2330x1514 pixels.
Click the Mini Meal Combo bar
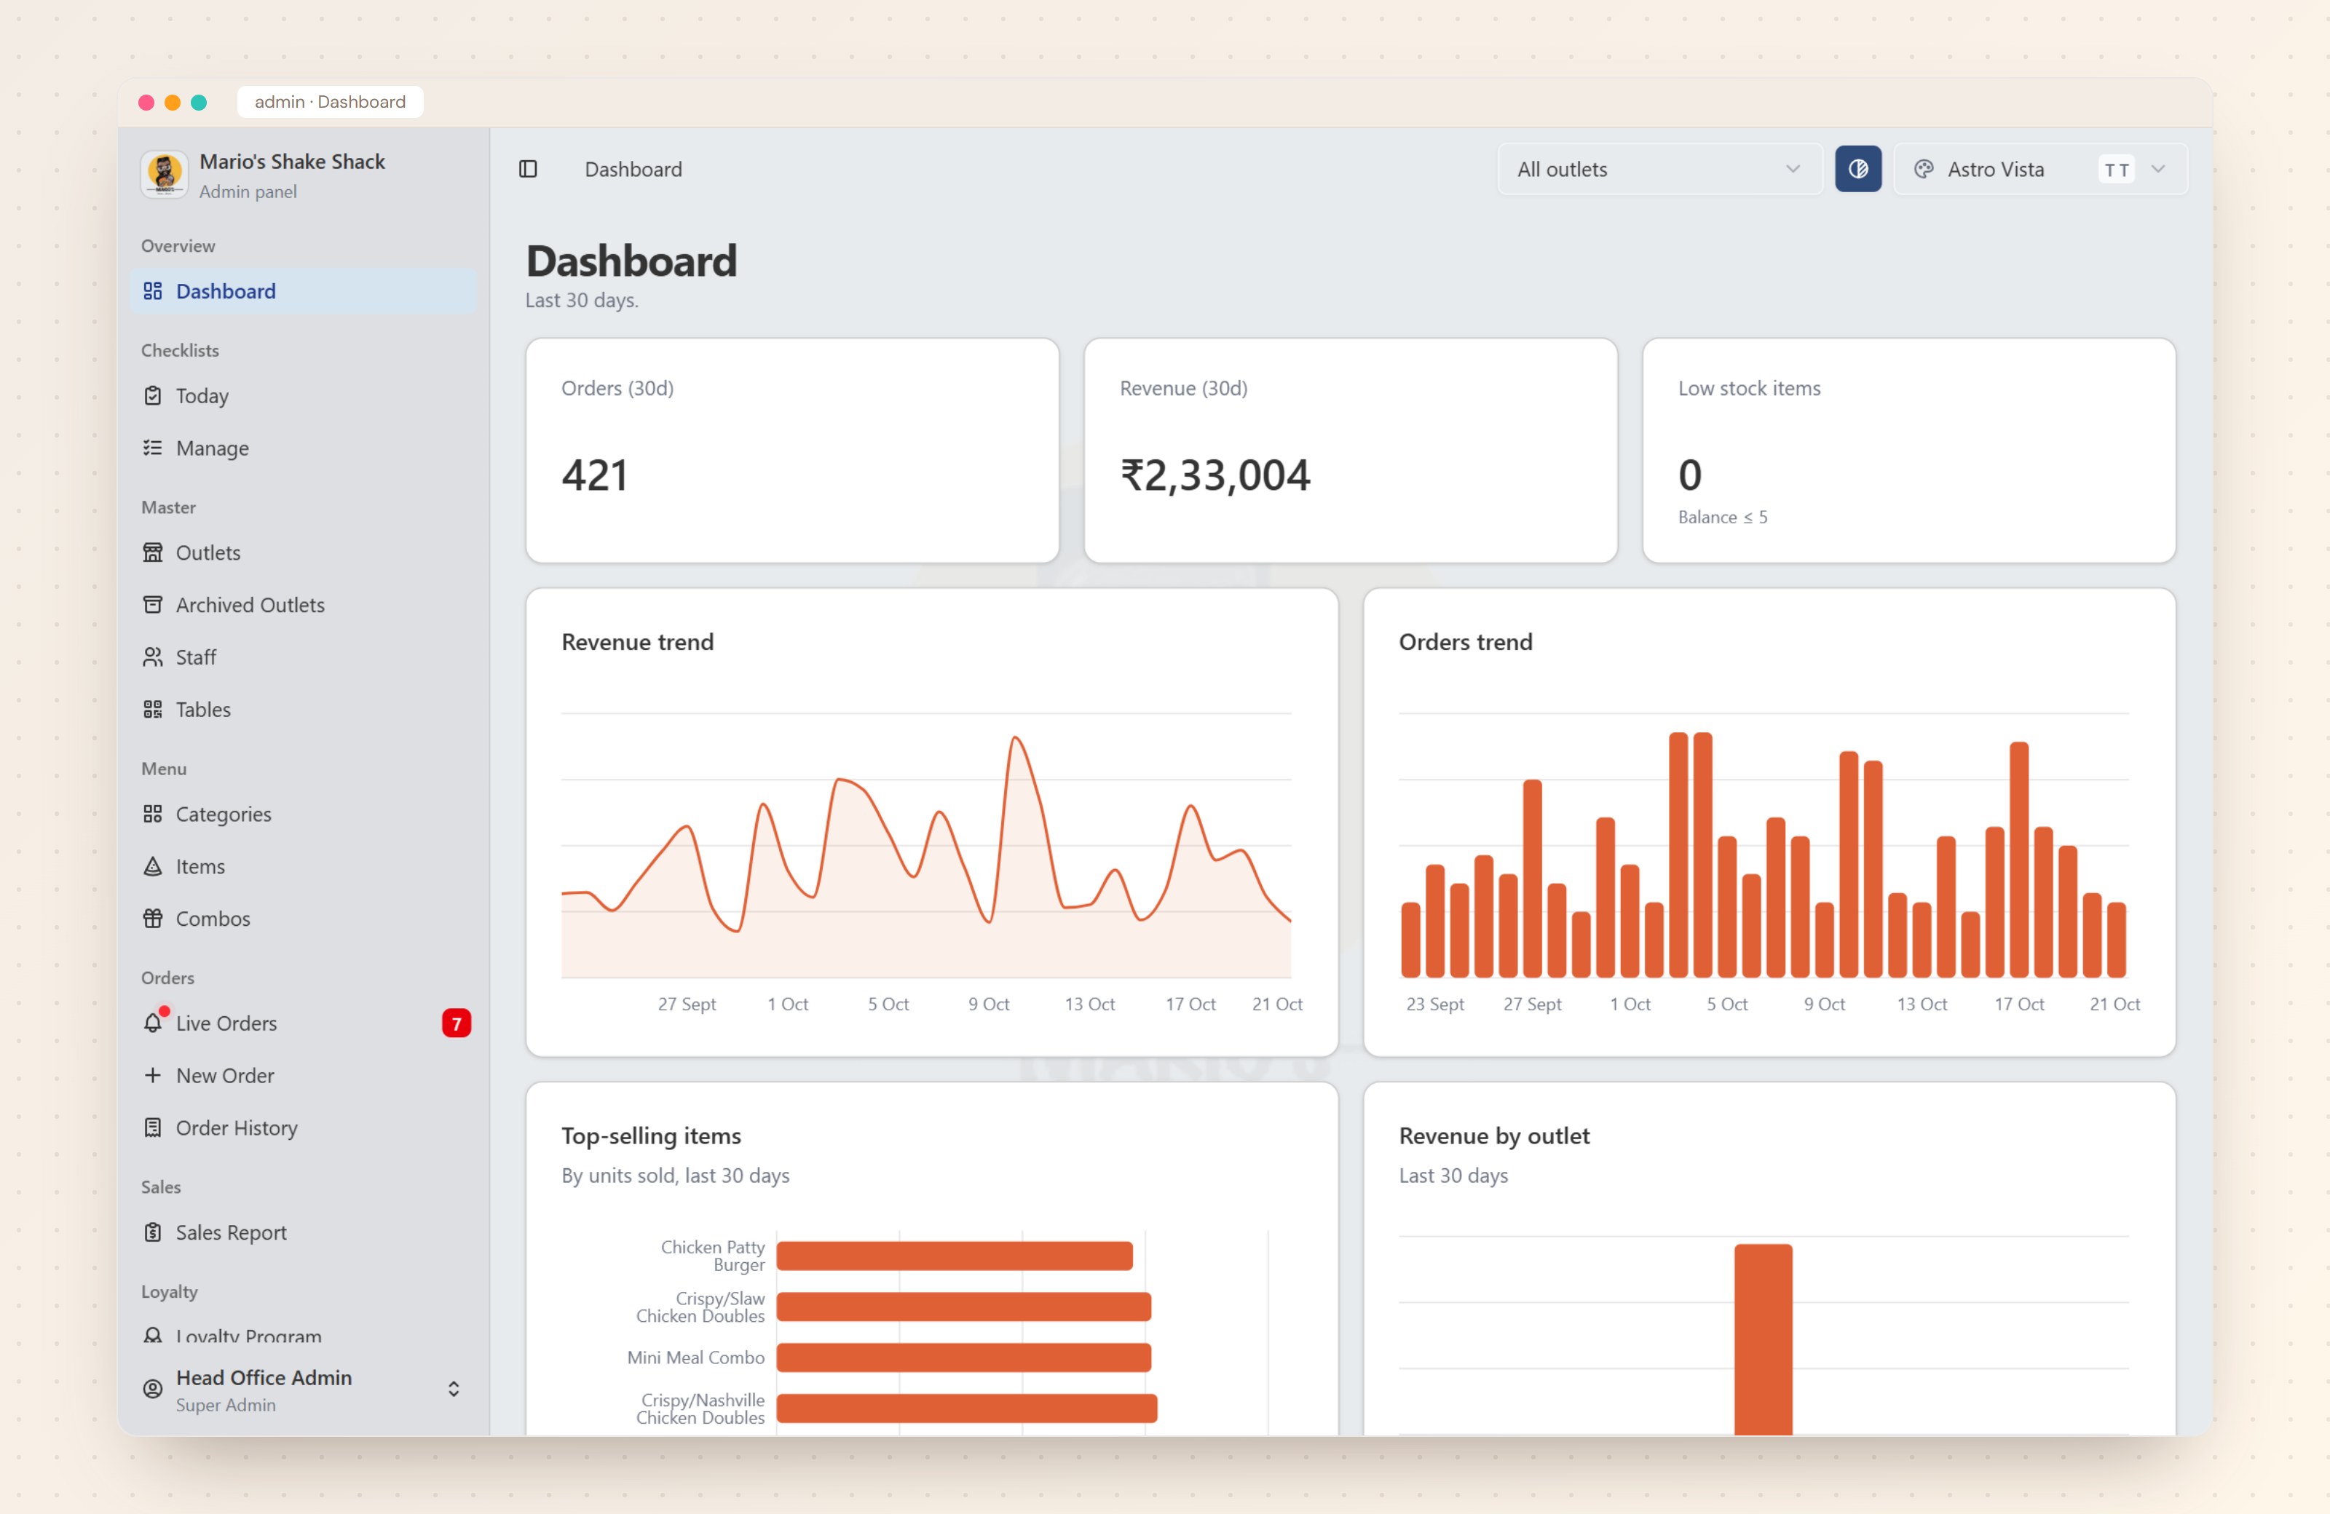[x=963, y=1358]
